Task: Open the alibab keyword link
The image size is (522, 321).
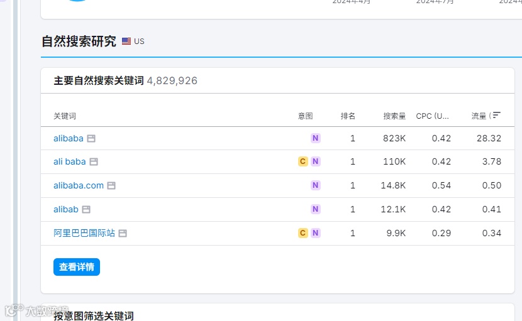Action: (66, 209)
